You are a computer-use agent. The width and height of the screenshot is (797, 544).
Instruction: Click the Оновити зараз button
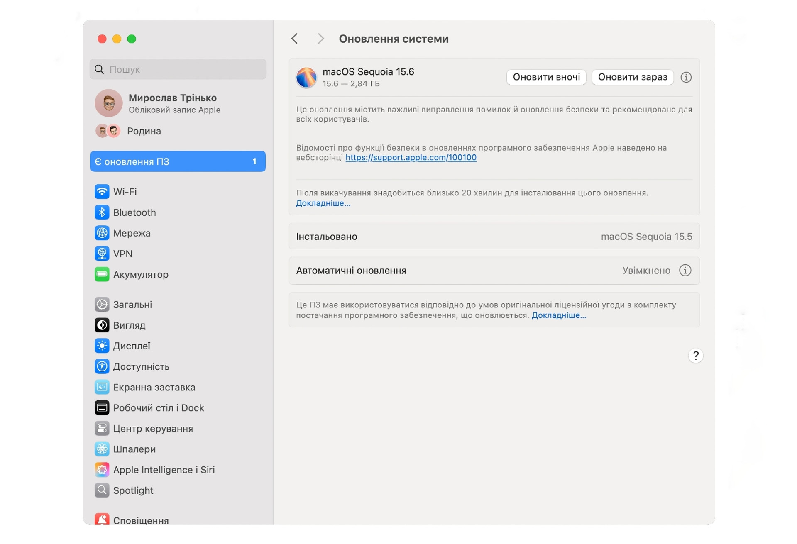pos(632,77)
